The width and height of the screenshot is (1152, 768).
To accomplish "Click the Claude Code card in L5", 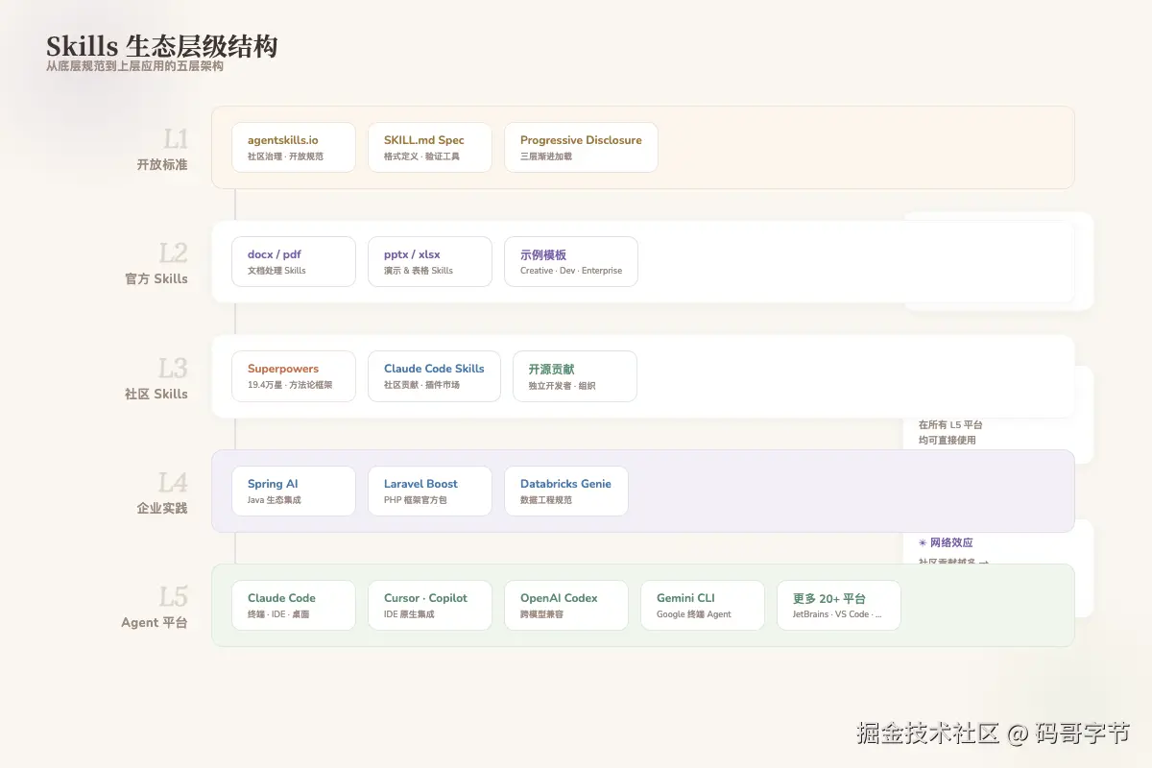I will pos(294,605).
